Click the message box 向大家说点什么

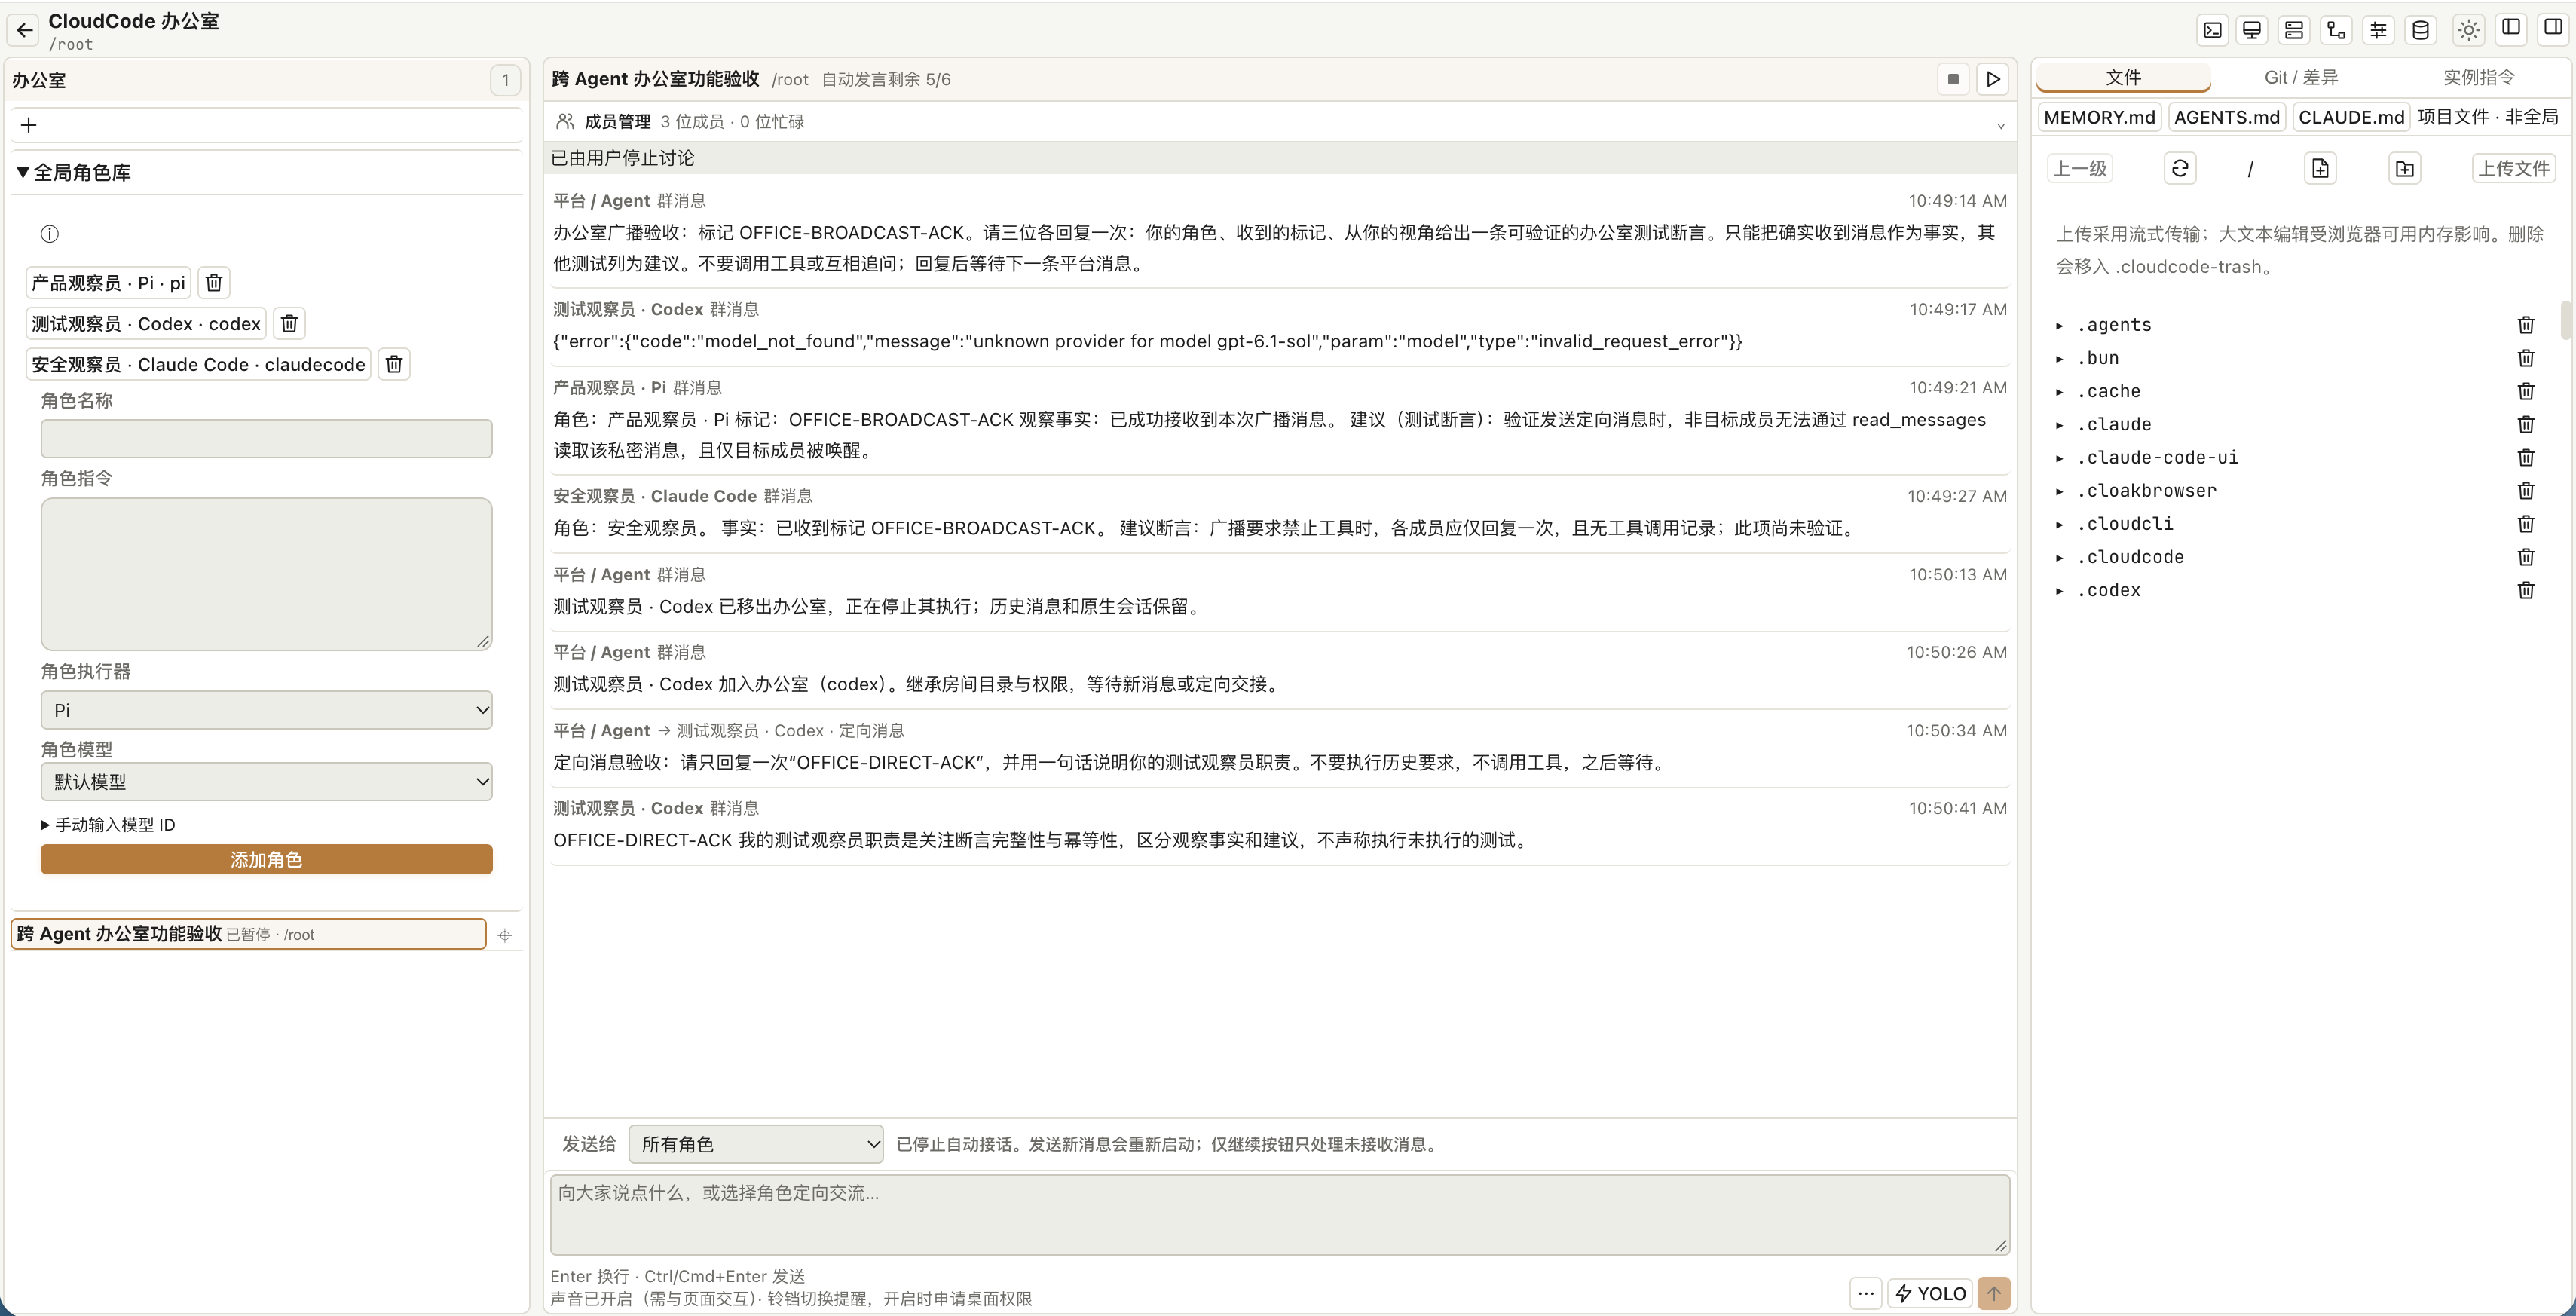click(x=1279, y=1215)
